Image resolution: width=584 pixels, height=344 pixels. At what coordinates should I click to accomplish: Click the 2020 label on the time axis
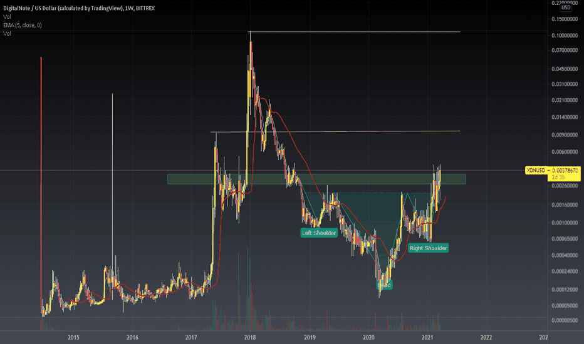368,337
